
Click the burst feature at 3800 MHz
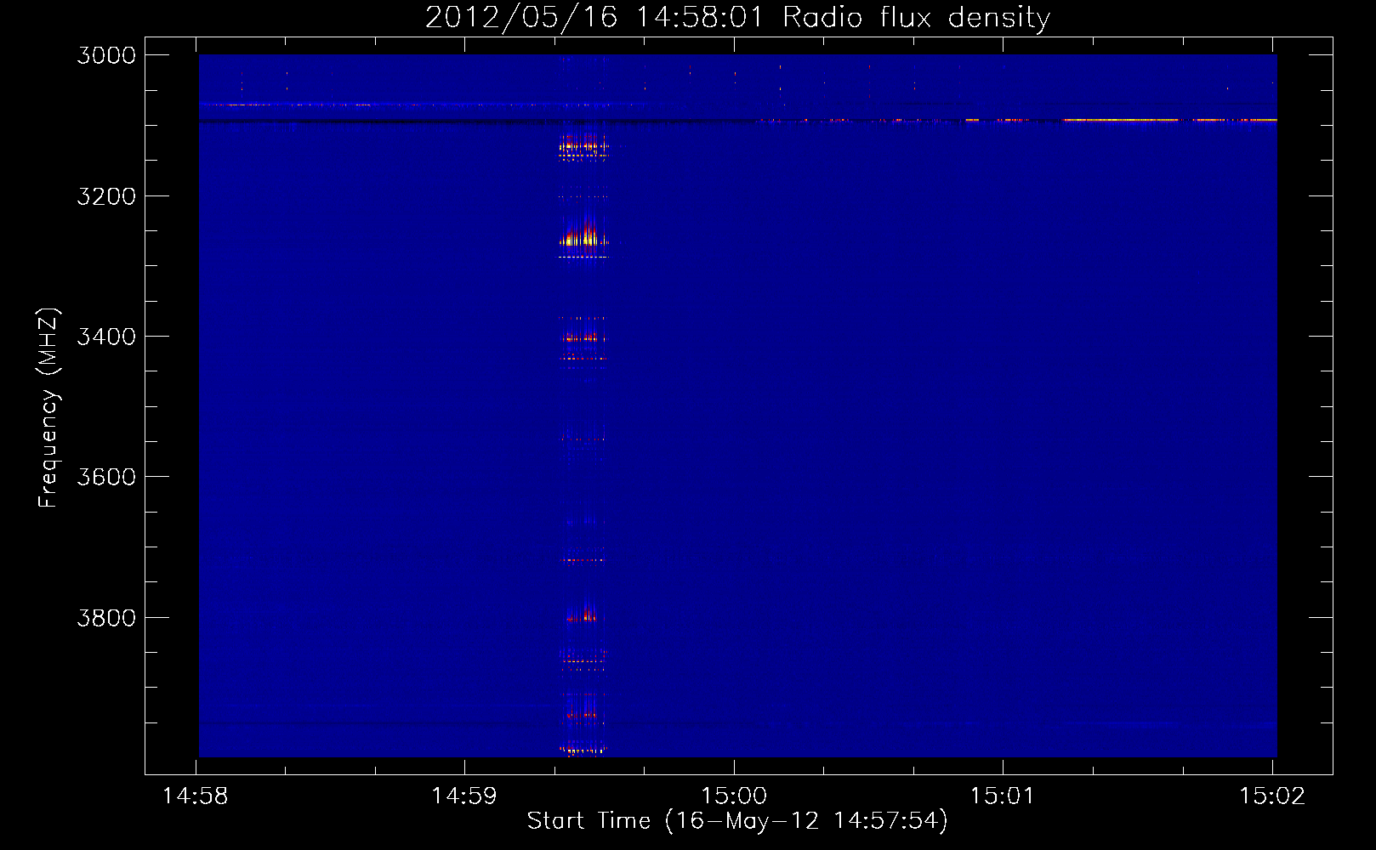[583, 615]
